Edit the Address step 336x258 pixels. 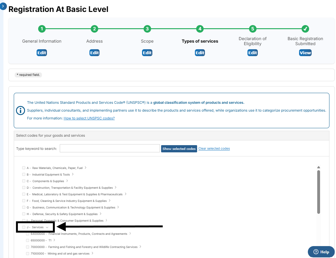(x=94, y=53)
